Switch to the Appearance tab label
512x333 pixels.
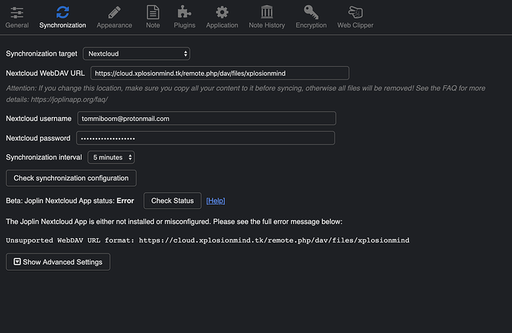coord(114,25)
